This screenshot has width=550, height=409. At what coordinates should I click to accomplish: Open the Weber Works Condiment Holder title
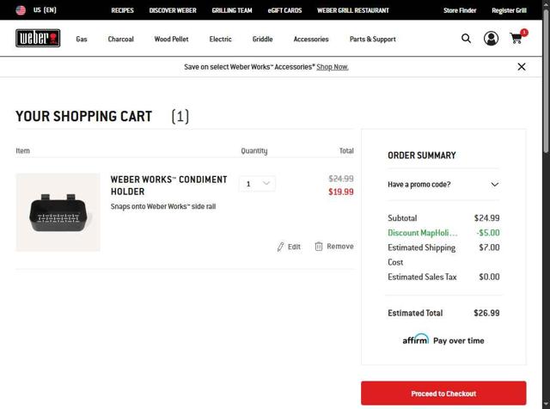pos(168,185)
